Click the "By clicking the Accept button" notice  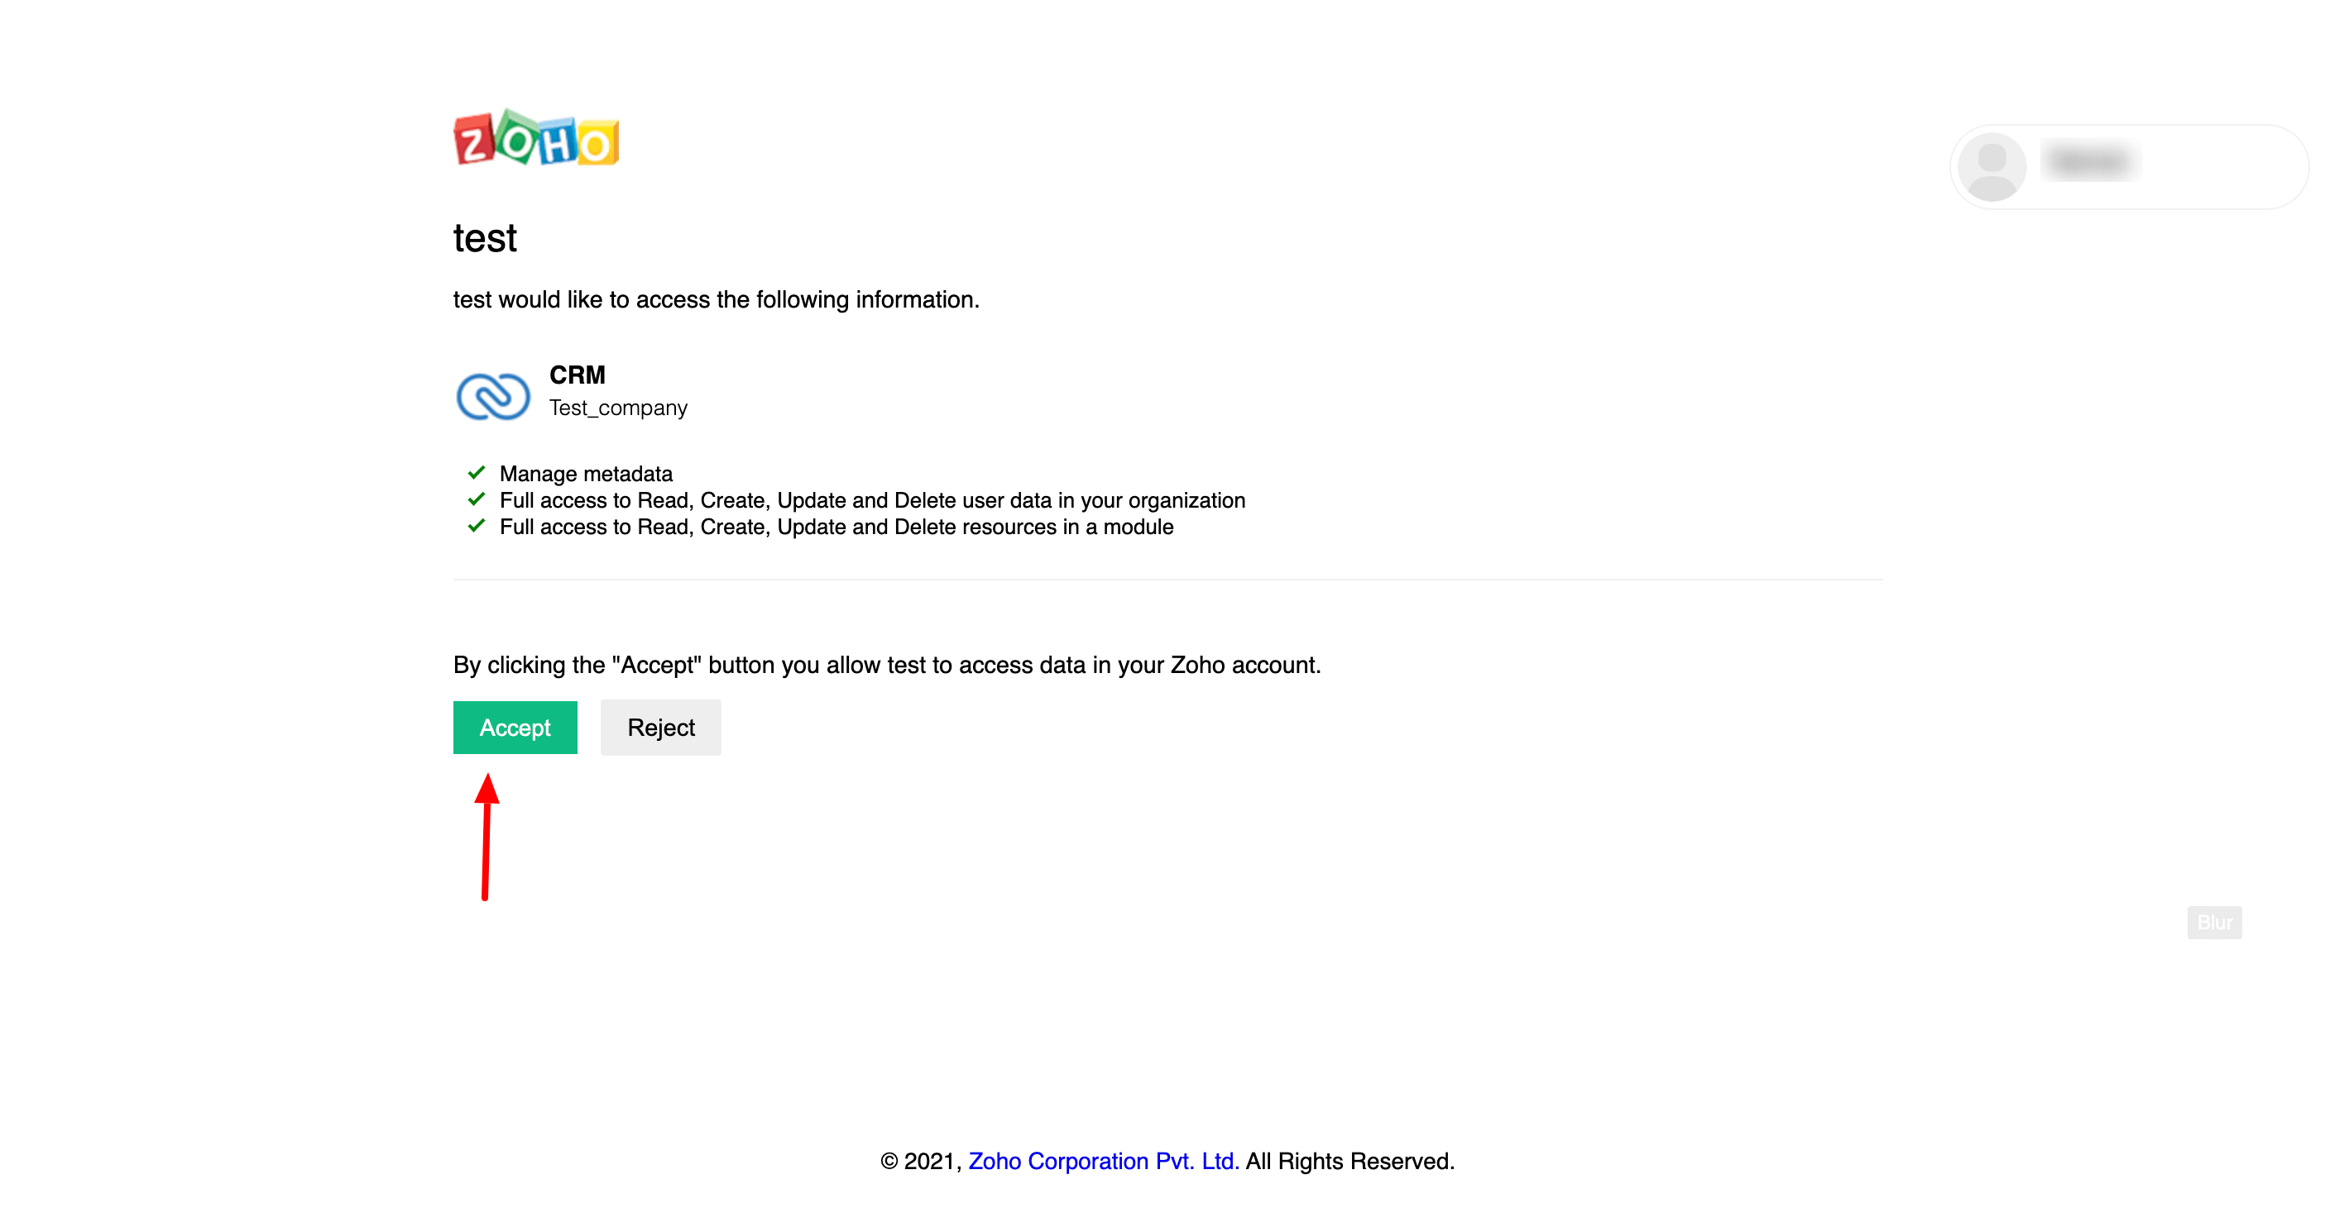[x=886, y=665]
